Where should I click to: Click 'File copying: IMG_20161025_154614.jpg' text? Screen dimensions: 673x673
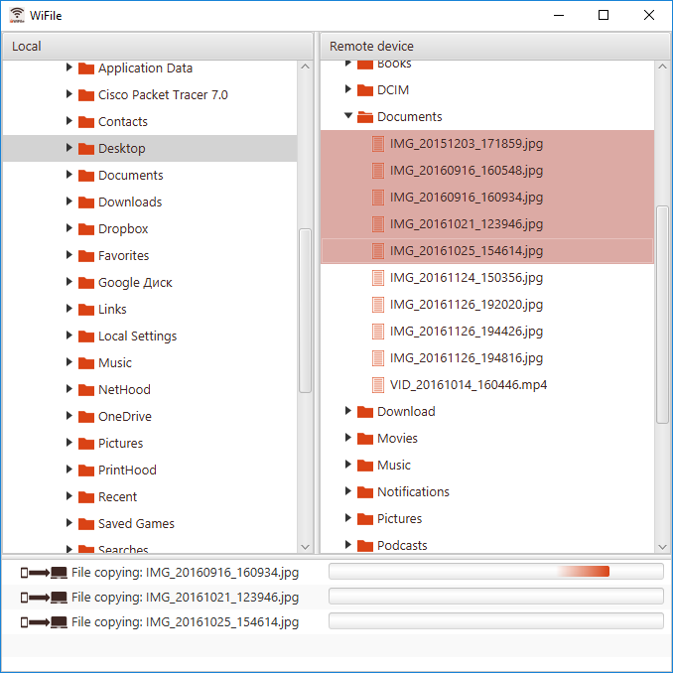(185, 622)
